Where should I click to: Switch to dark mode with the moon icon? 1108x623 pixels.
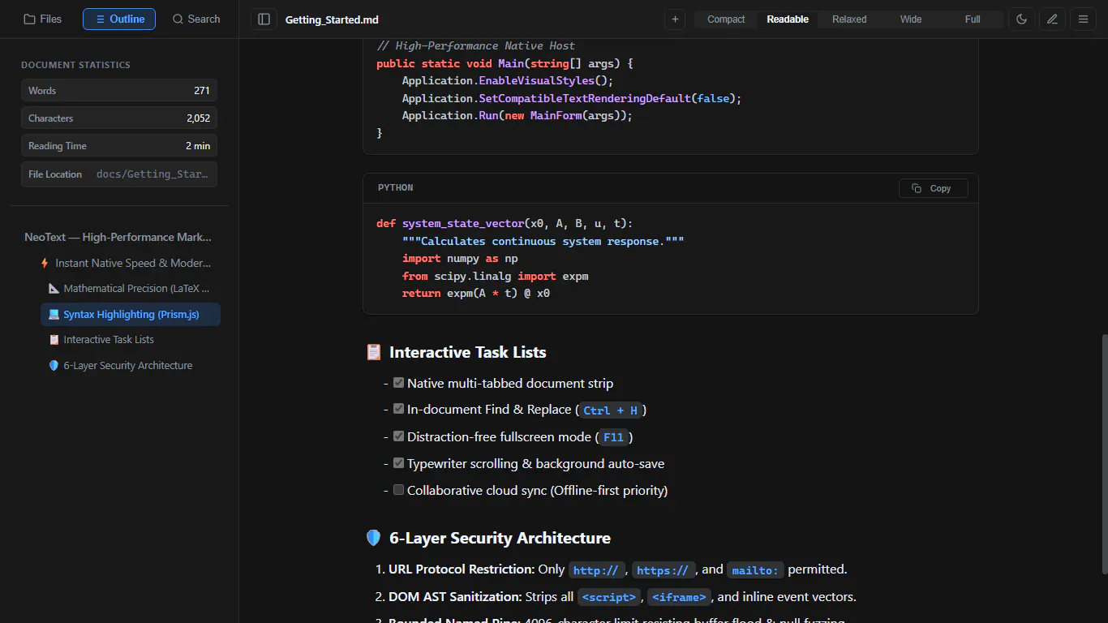coord(1021,19)
